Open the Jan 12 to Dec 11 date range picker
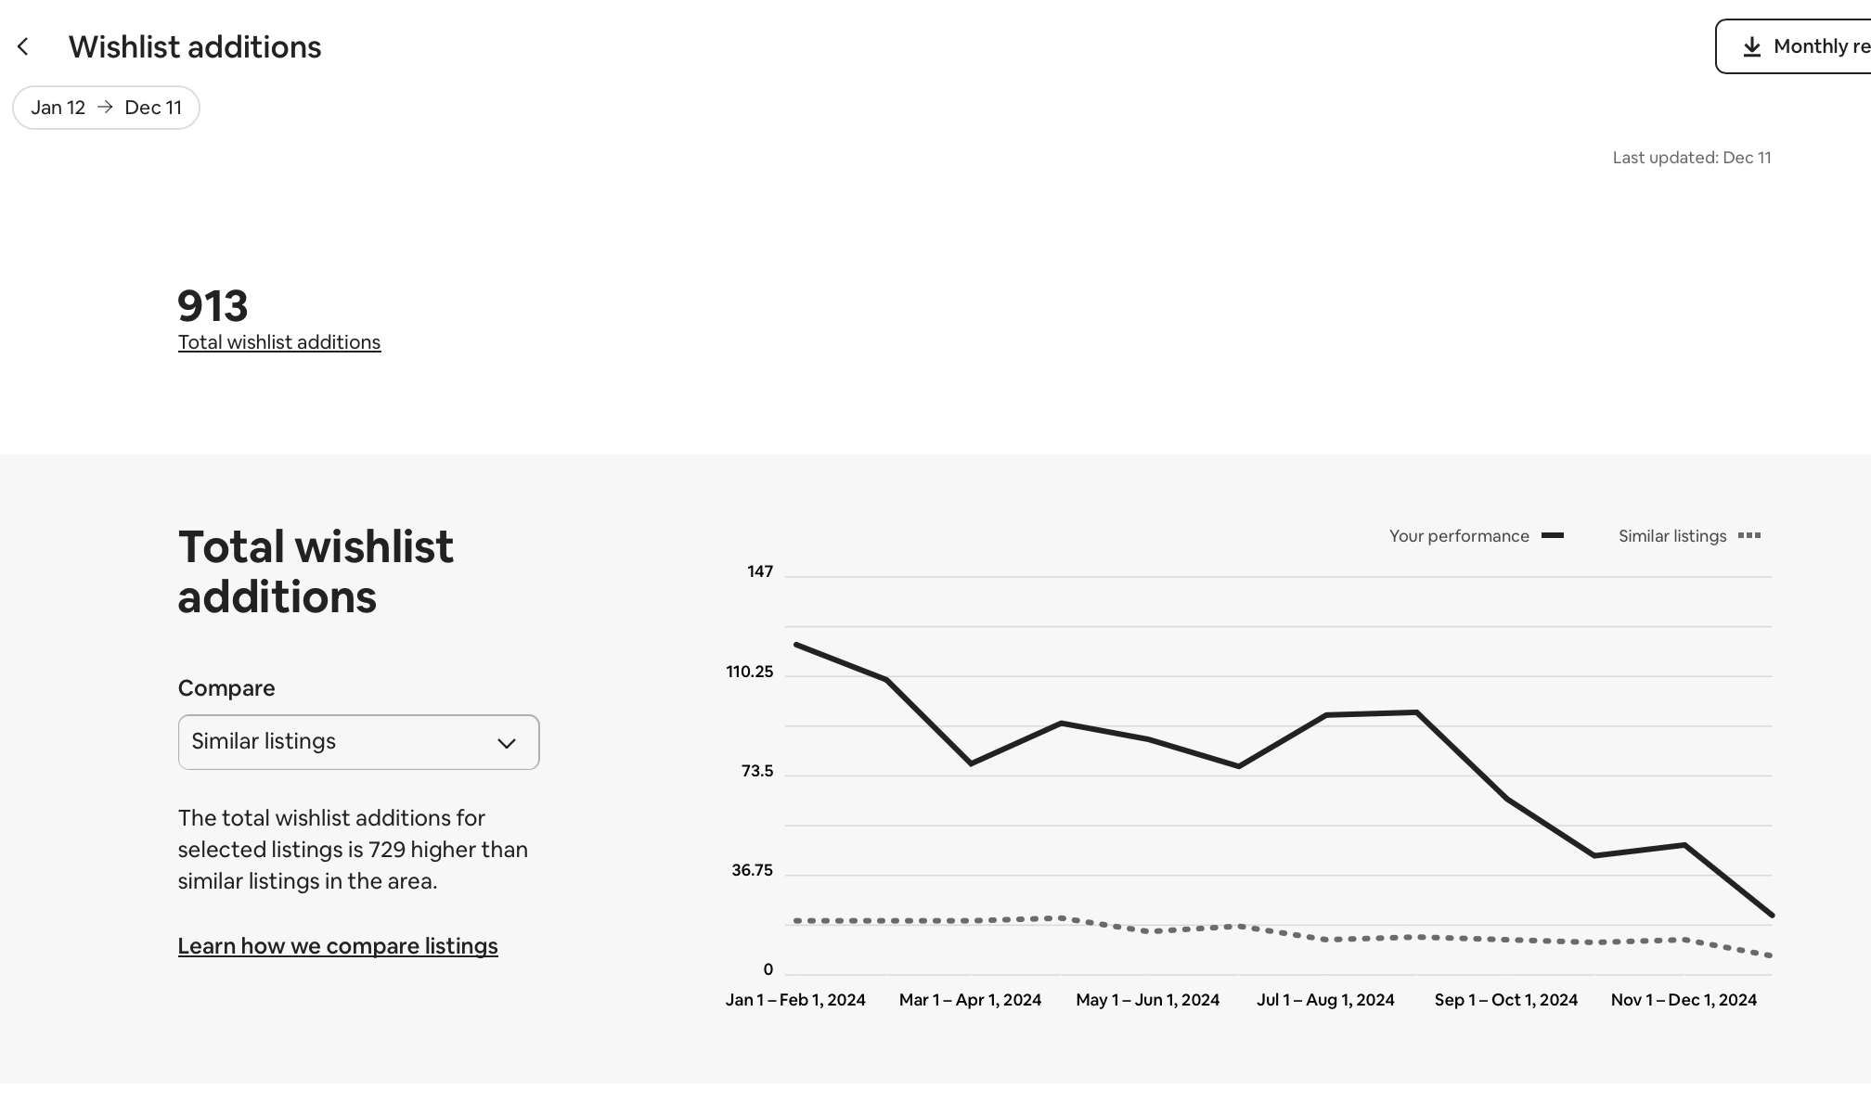This screenshot has height=1102, width=1871. (106, 108)
